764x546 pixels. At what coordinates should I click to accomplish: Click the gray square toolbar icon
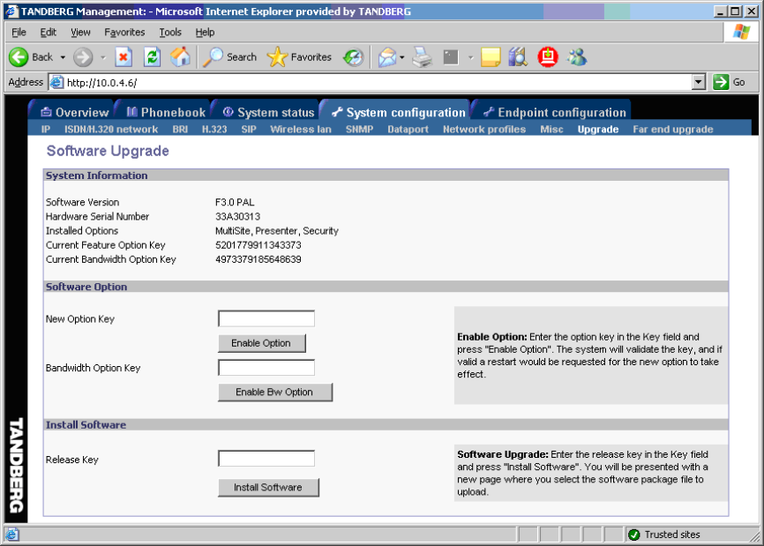(x=451, y=57)
